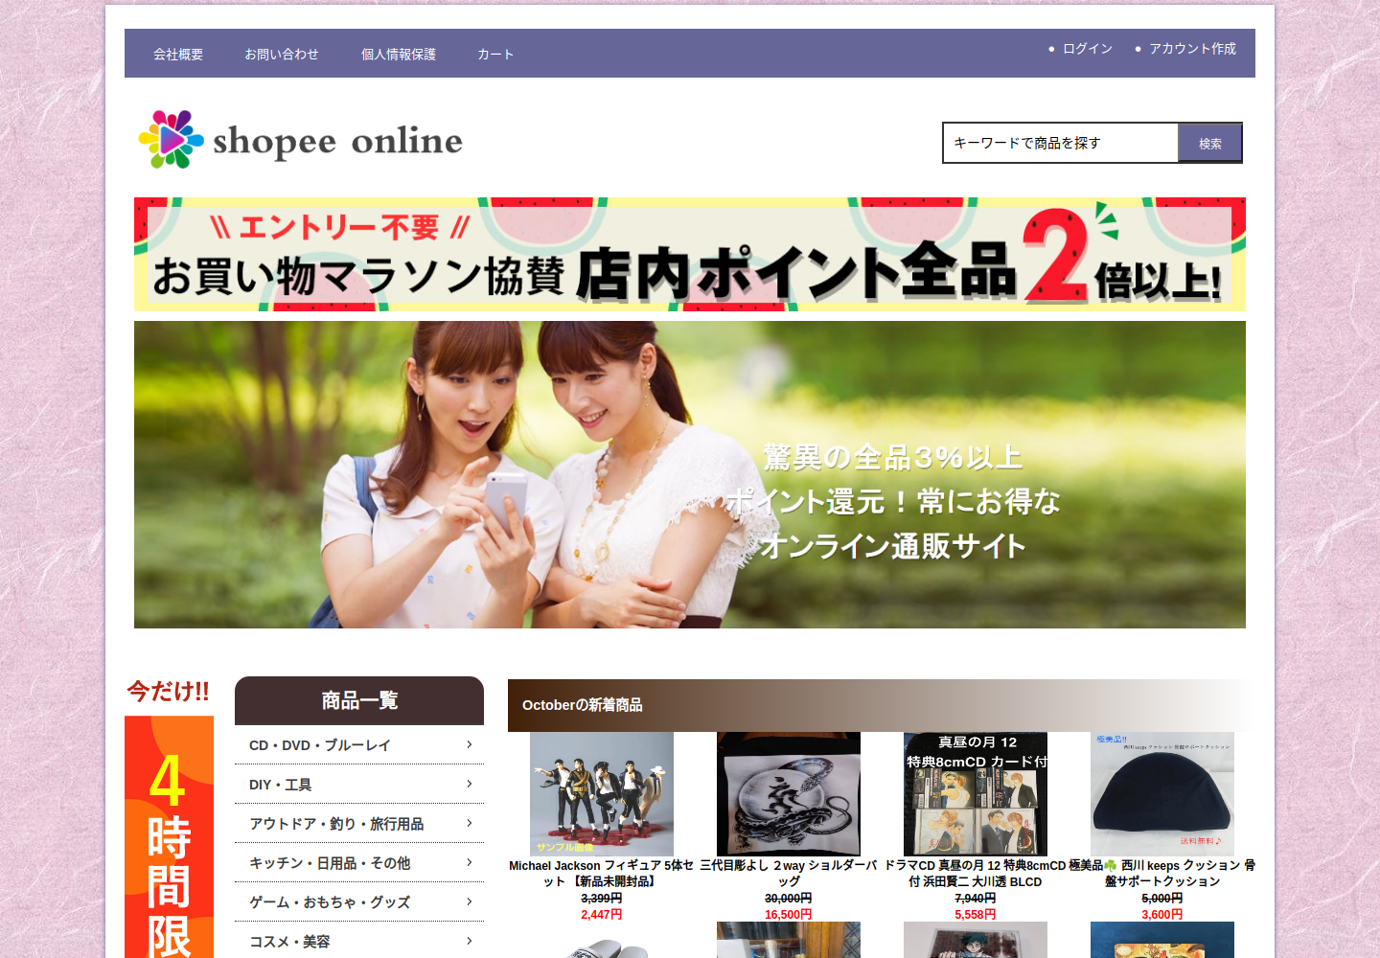Expand the アウトドア・釣り・旅行用品 chevron arrow

point(469,823)
